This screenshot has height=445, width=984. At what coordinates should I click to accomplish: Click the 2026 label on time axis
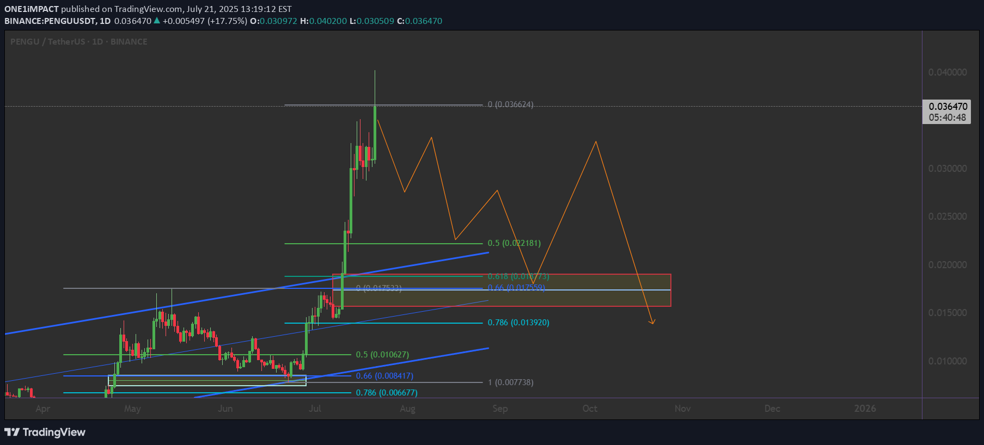[x=865, y=409]
